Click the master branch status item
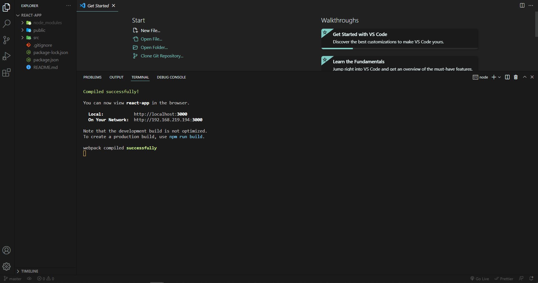Screen dimensions: 538x283 click(x=13, y=279)
